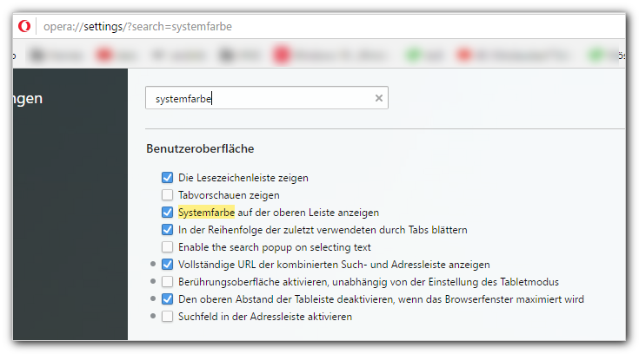Open the leftmost gray bookmark in bookmarks bar

57,55
